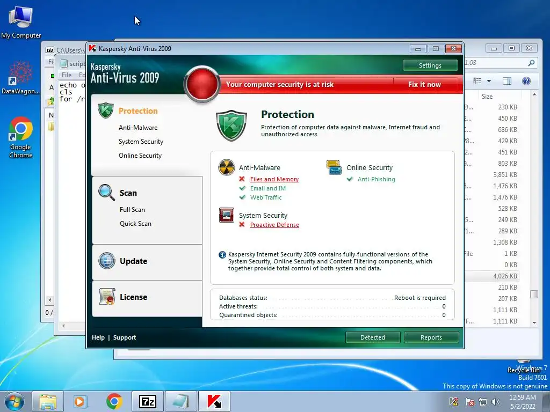Open Windows Media Player taskbar icon
This screenshot has width=550, height=412.
click(81, 401)
